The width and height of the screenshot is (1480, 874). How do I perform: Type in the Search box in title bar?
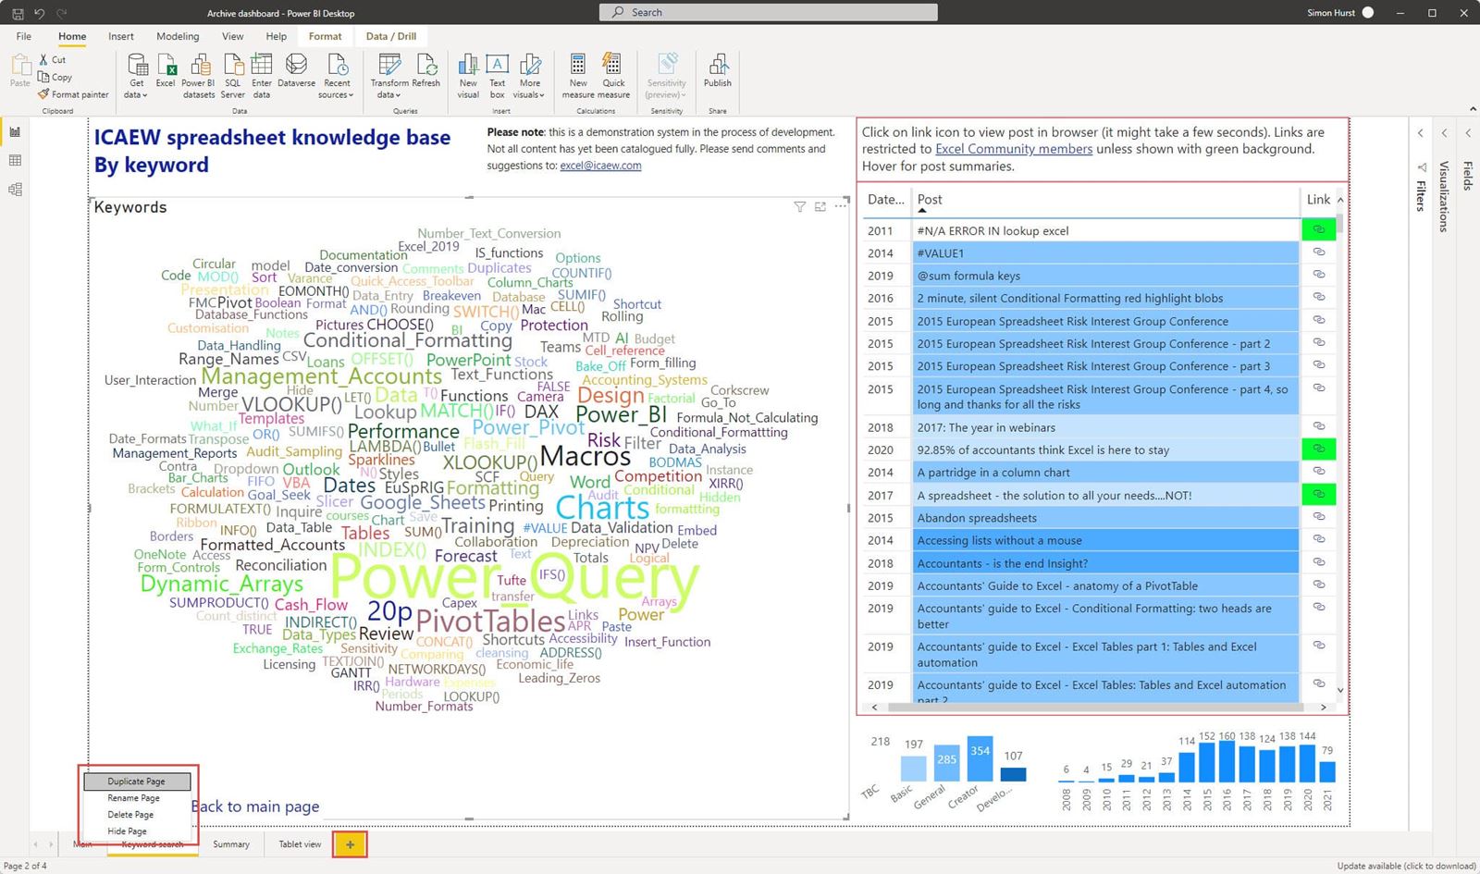768,12
